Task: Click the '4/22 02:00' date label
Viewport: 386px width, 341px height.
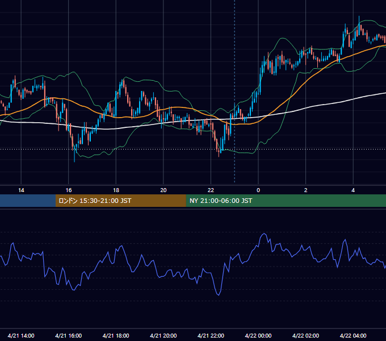Action: (305, 335)
